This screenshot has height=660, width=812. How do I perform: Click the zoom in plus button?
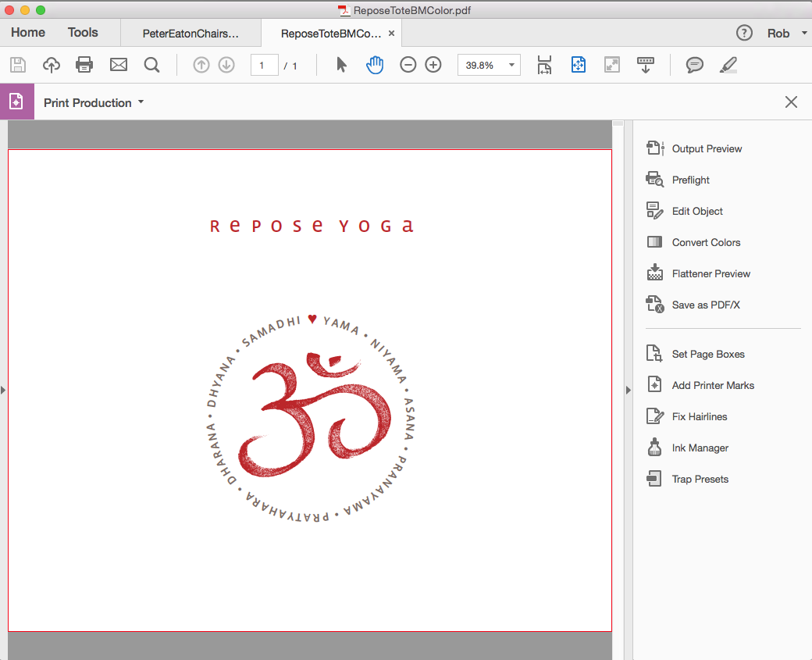pos(433,65)
